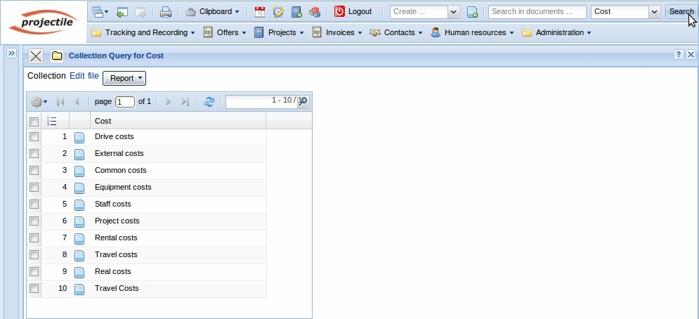Click the new document icon beside Create

[x=472, y=12]
